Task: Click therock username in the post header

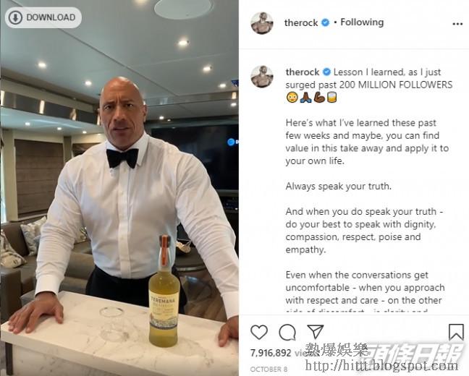Action: point(301,22)
